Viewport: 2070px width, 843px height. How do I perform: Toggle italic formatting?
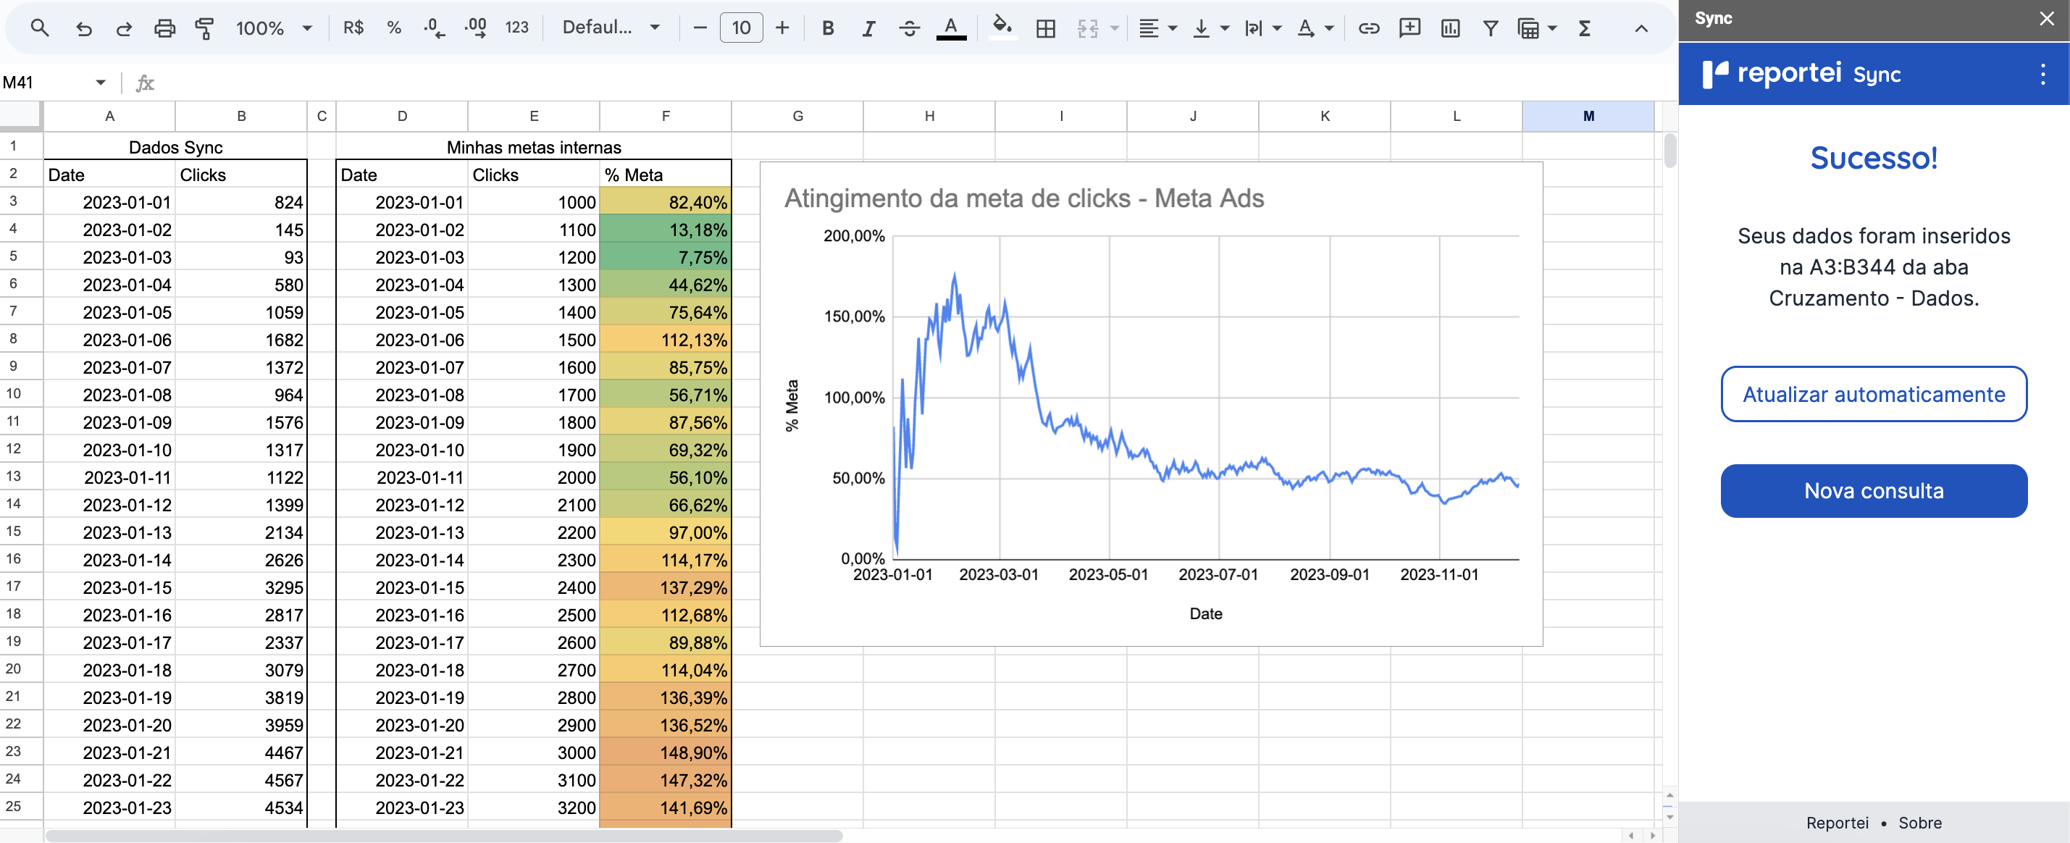868,28
